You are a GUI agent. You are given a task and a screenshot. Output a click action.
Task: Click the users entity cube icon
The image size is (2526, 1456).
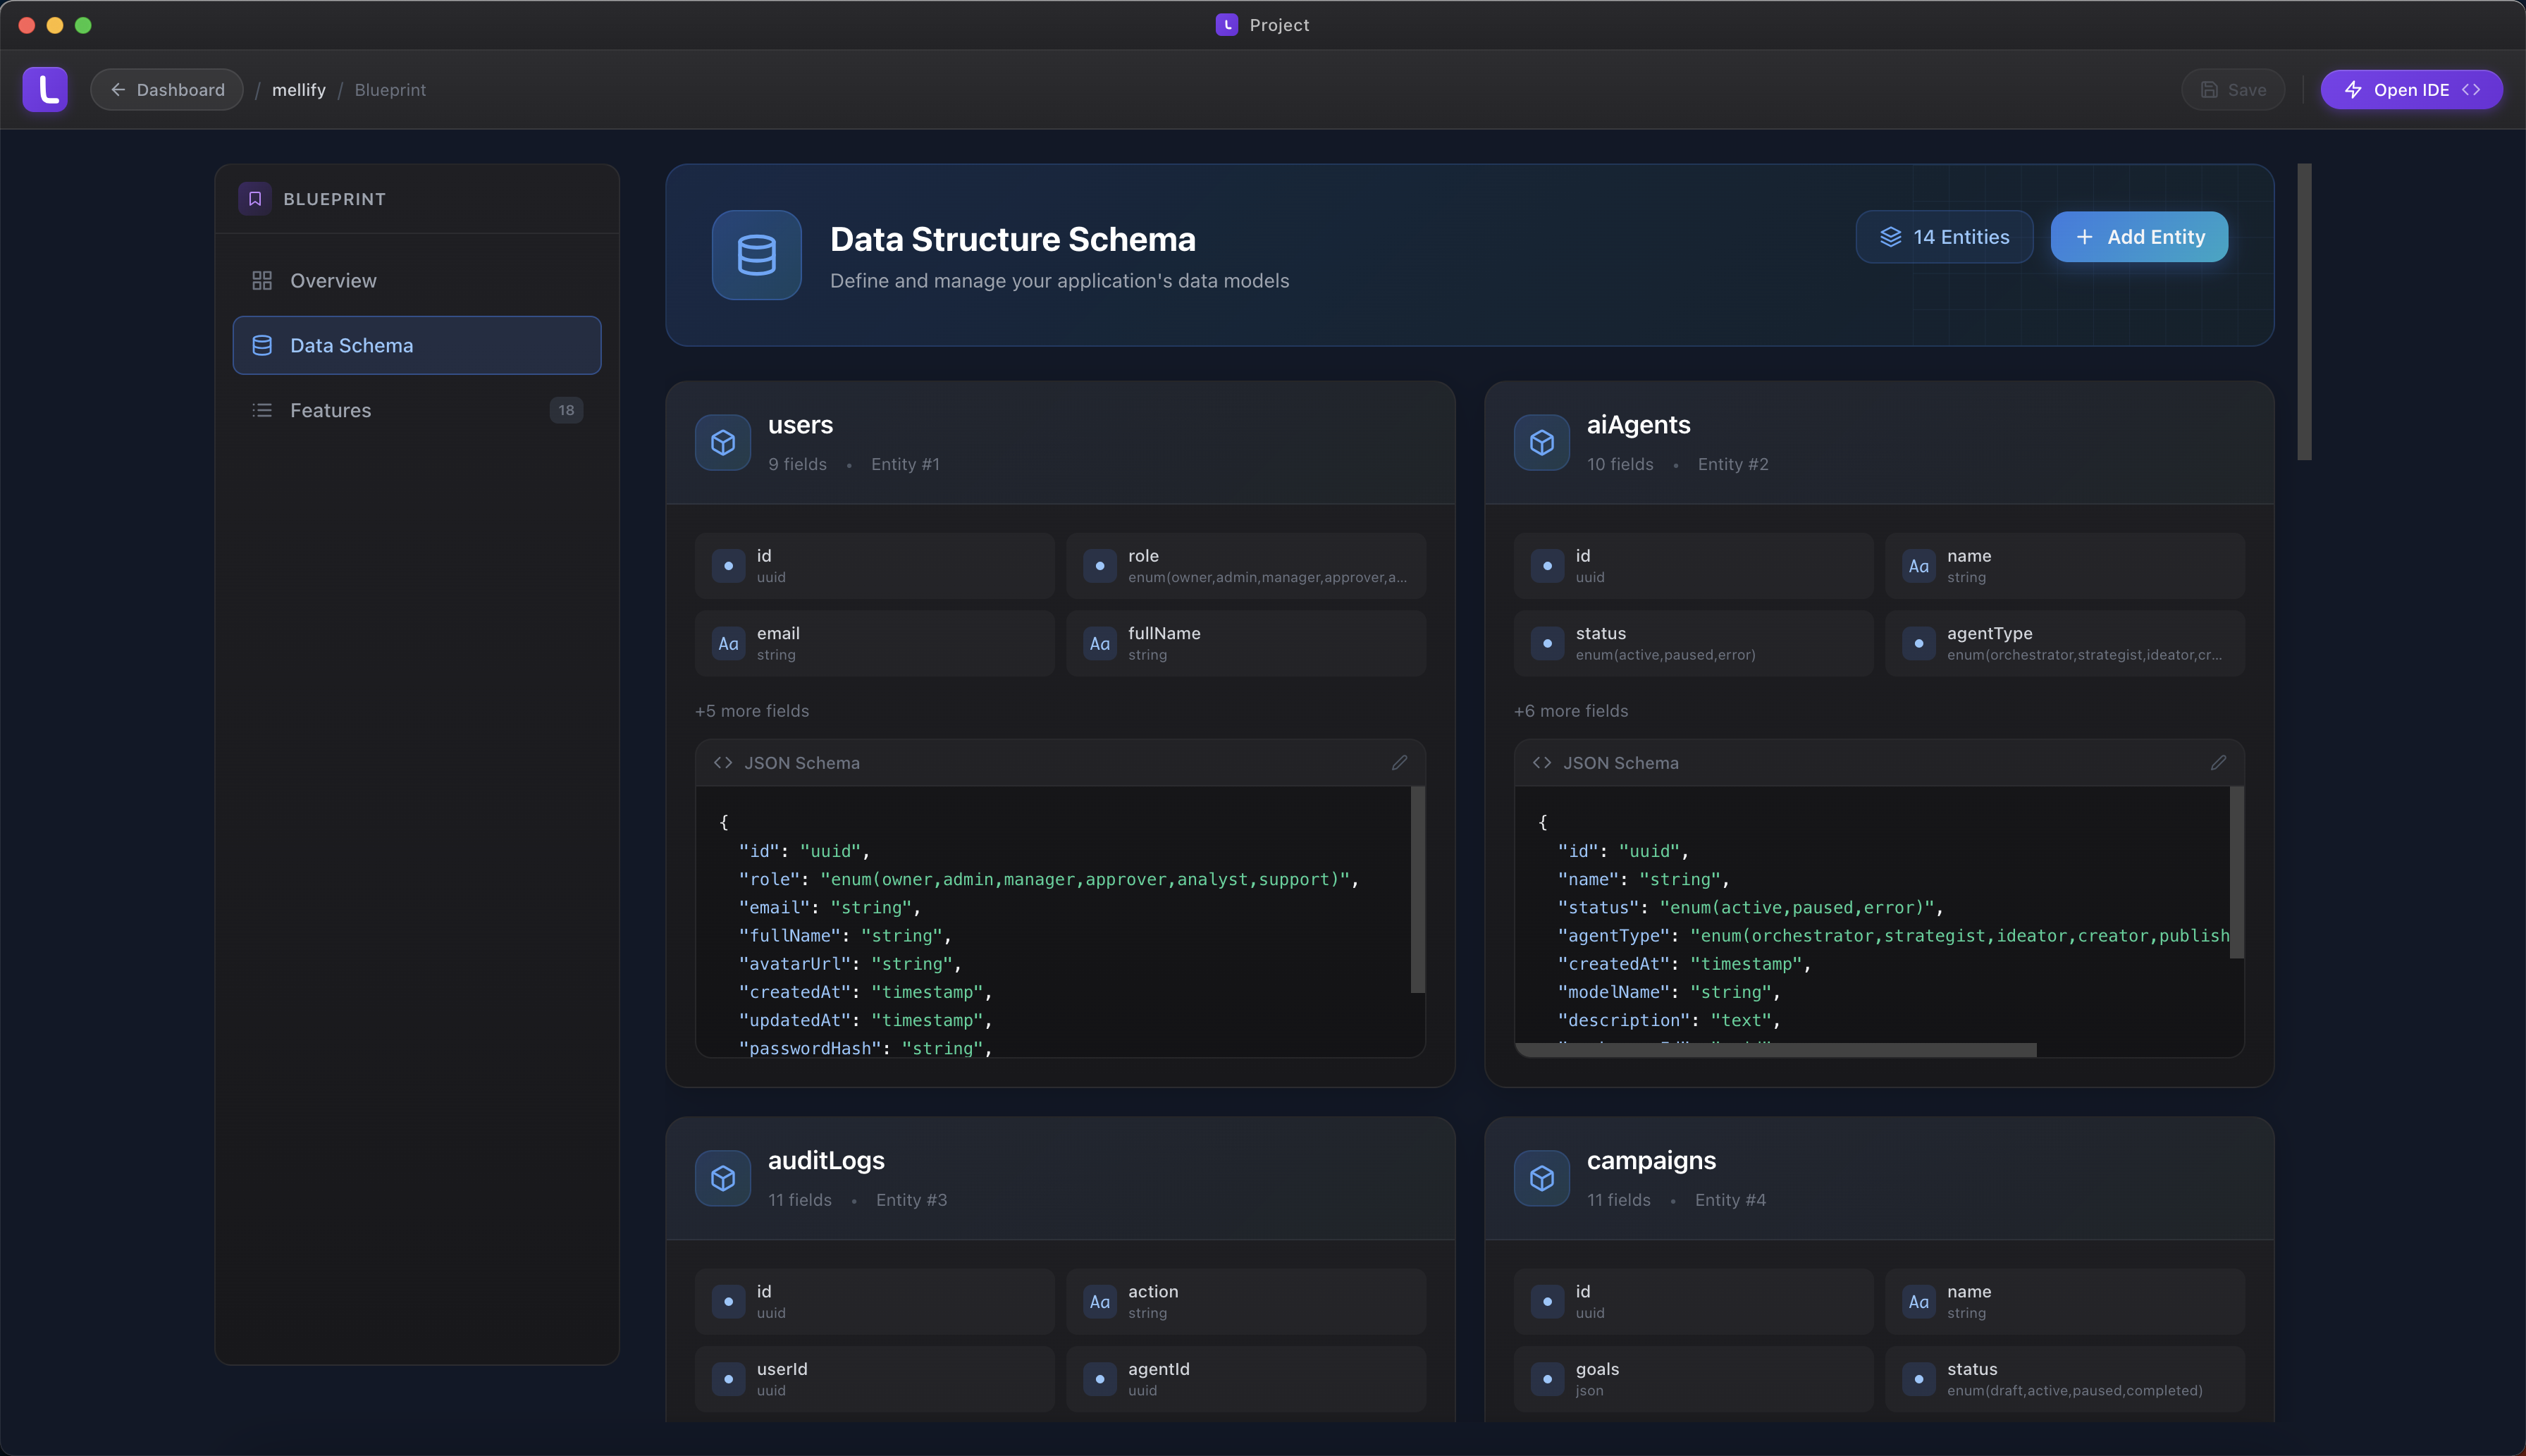tap(723, 442)
